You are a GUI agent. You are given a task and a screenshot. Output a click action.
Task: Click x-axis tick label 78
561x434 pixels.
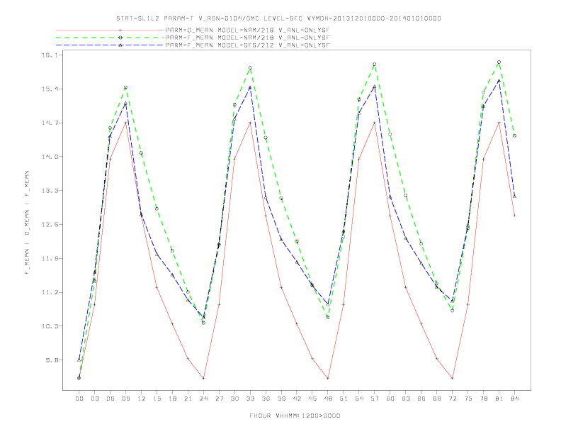pos(484,399)
